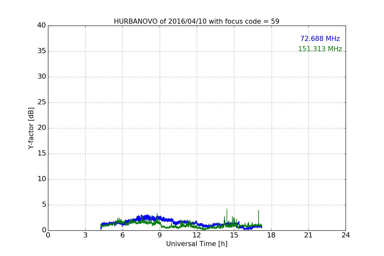384x256 pixels.
Task: Select the green 151.313 MHz legend label
Action: tap(320, 49)
